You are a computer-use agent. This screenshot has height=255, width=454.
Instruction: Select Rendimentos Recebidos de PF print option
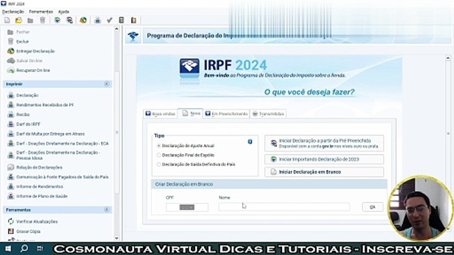point(45,105)
